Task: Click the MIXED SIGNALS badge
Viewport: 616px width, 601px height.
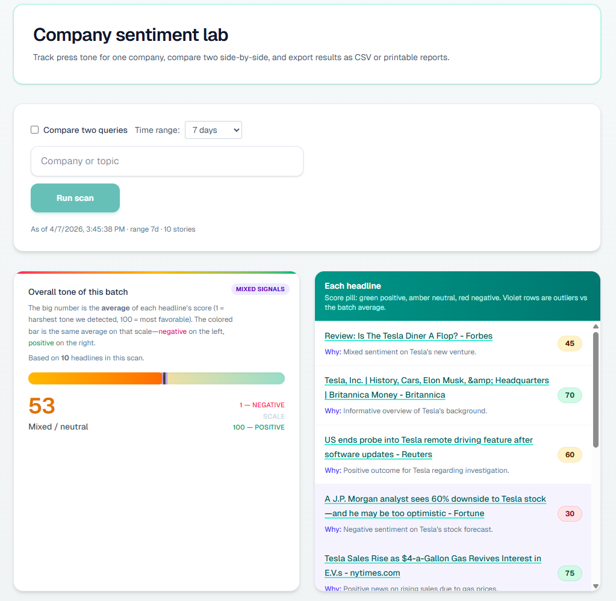Action: [260, 289]
